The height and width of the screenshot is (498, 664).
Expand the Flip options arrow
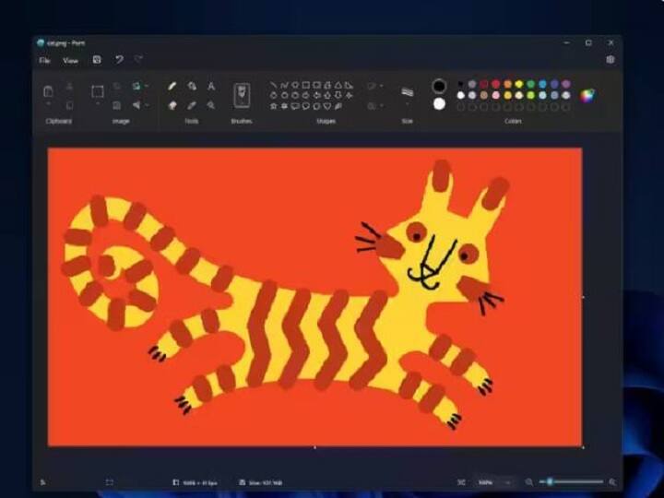(147, 105)
